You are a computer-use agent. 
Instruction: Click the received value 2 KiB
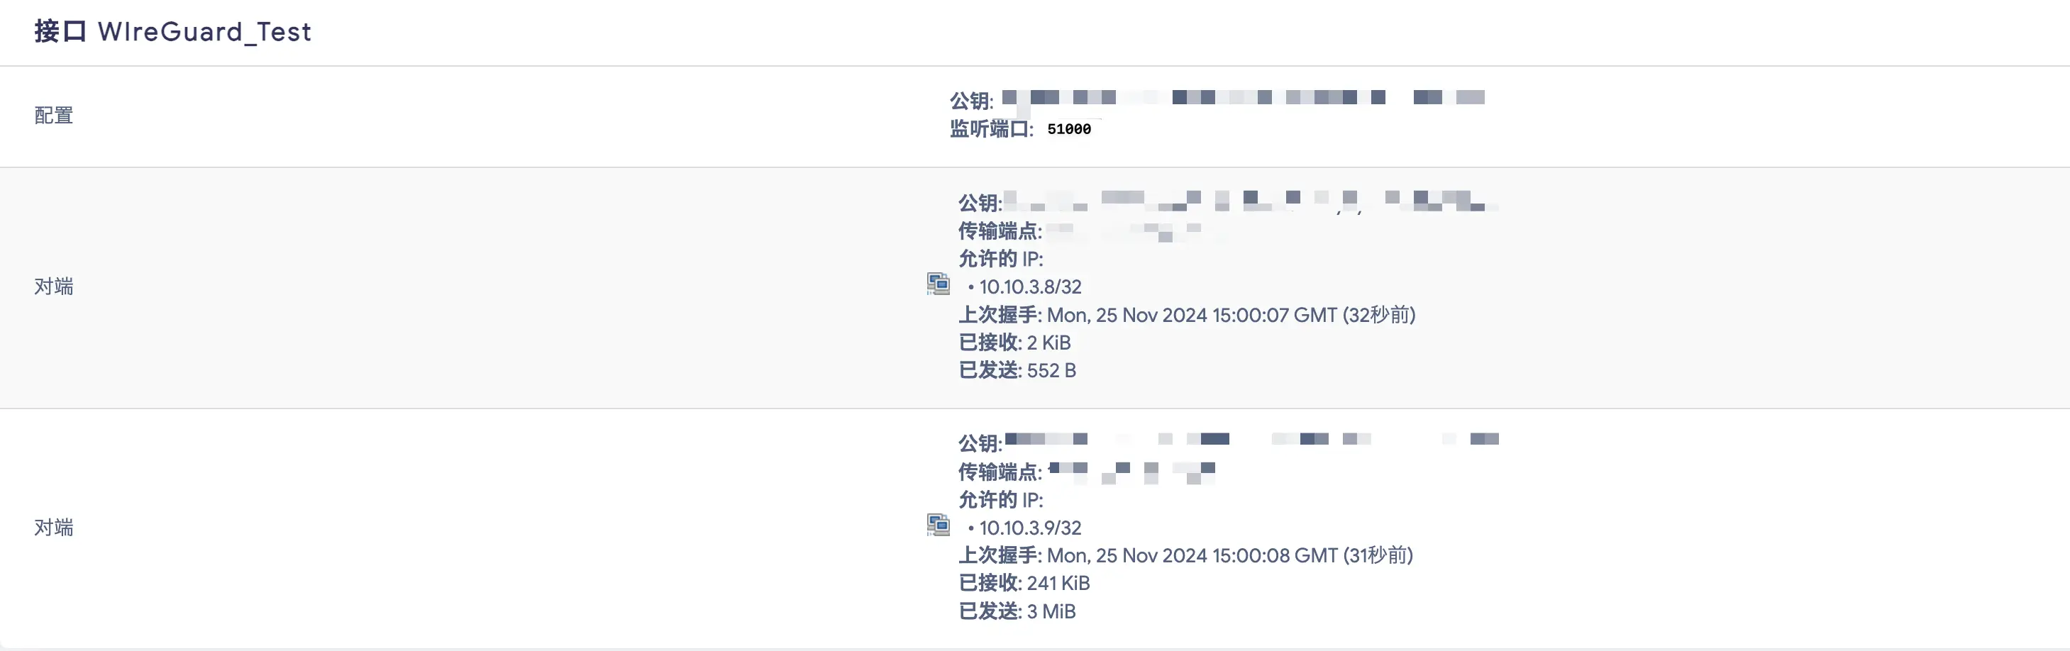[1048, 343]
